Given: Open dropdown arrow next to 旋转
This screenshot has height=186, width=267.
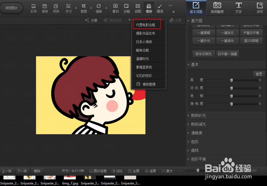Looking at the screenshot, I should point(107,8).
